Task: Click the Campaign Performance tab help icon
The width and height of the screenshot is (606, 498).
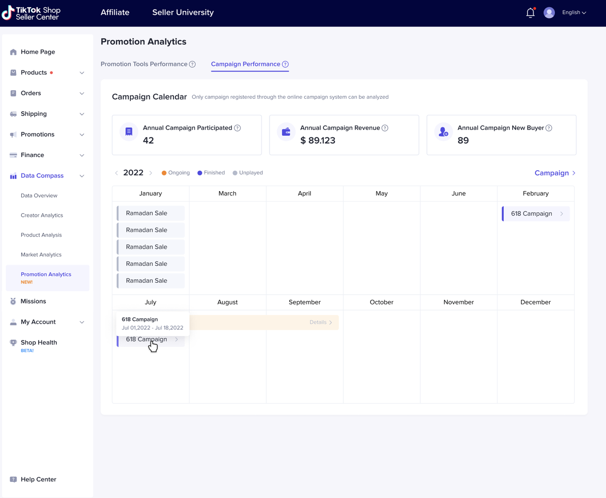Action: coord(285,64)
